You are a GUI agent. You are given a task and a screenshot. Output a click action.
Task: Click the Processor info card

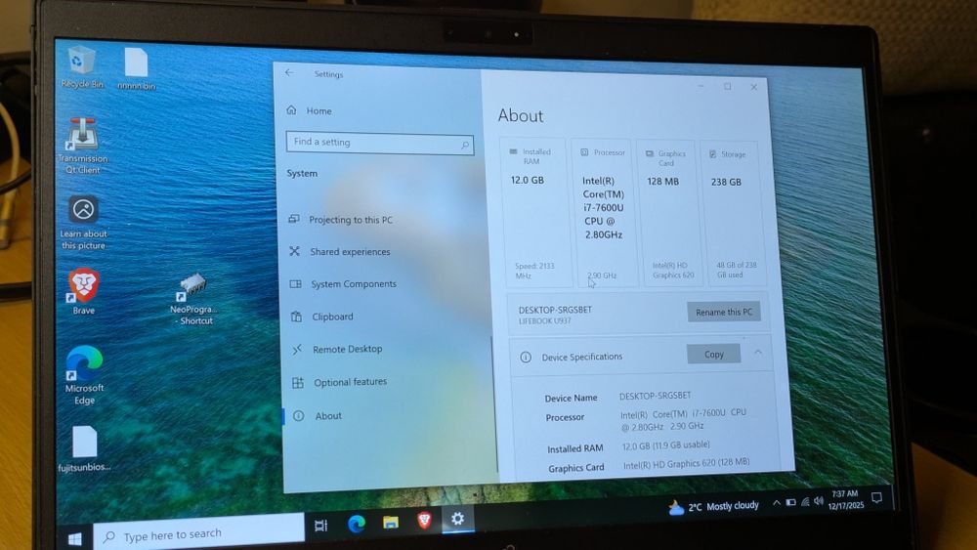tap(604, 214)
